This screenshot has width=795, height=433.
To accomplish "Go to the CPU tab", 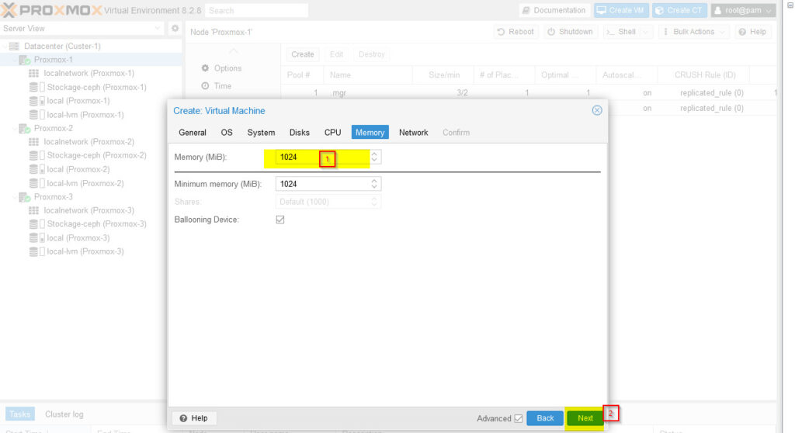I will point(332,133).
